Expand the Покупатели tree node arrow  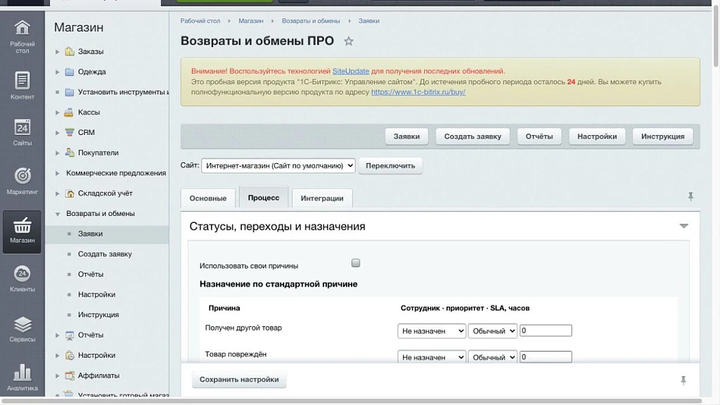(58, 153)
